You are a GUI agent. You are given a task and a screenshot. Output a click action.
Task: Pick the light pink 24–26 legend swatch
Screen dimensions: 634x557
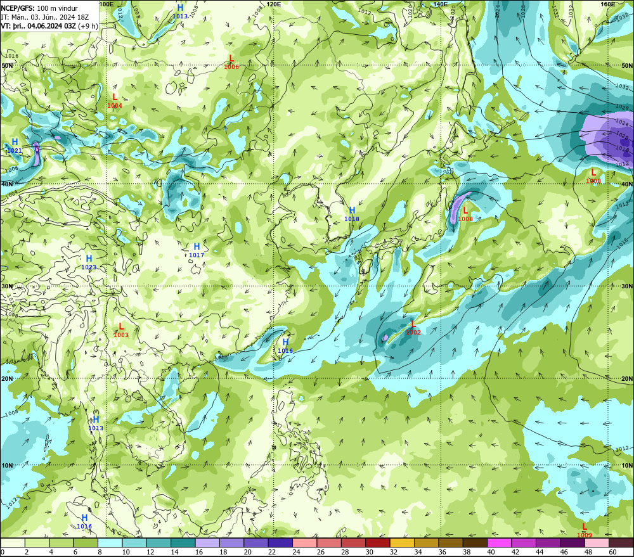click(305, 543)
